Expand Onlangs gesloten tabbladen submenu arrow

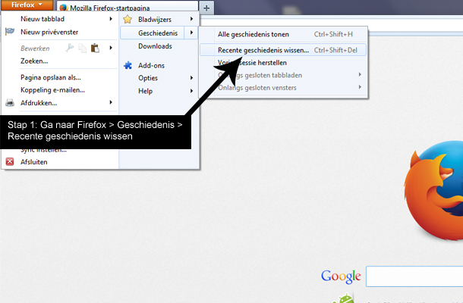pyautogui.click(x=360, y=74)
